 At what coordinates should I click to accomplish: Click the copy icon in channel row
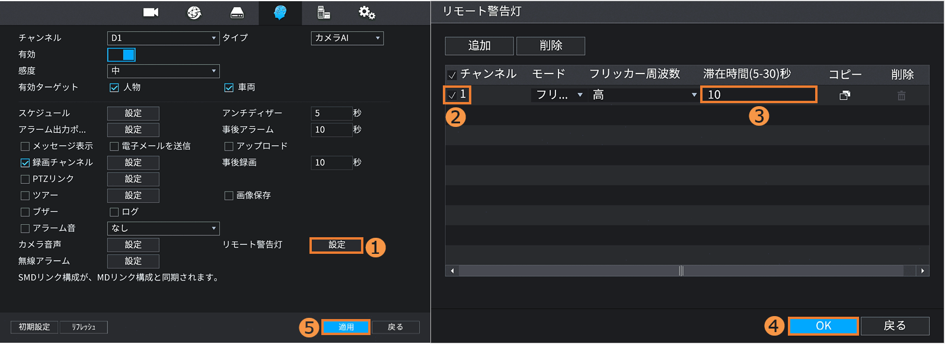click(845, 95)
